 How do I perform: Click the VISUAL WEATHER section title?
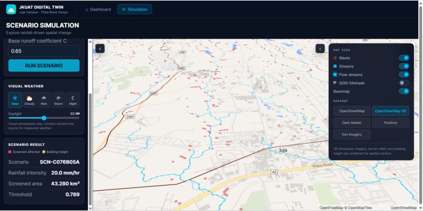click(x=26, y=86)
